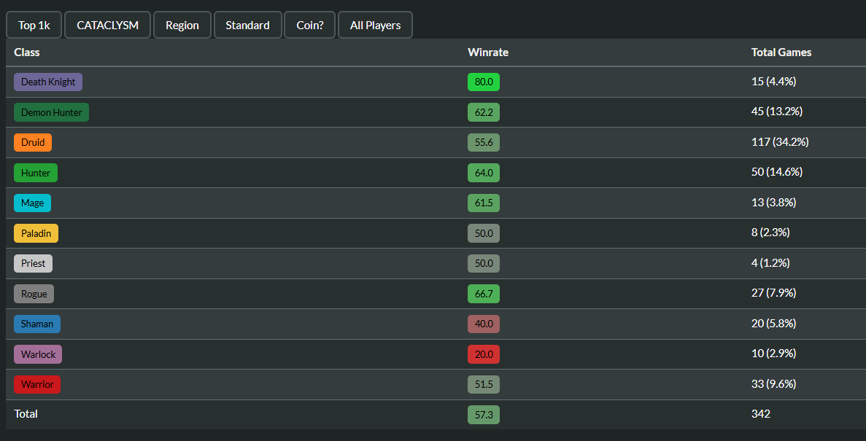Select the Warlock class tag
Viewport: 866px width, 441px height.
pyautogui.click(x=37, y=354)
